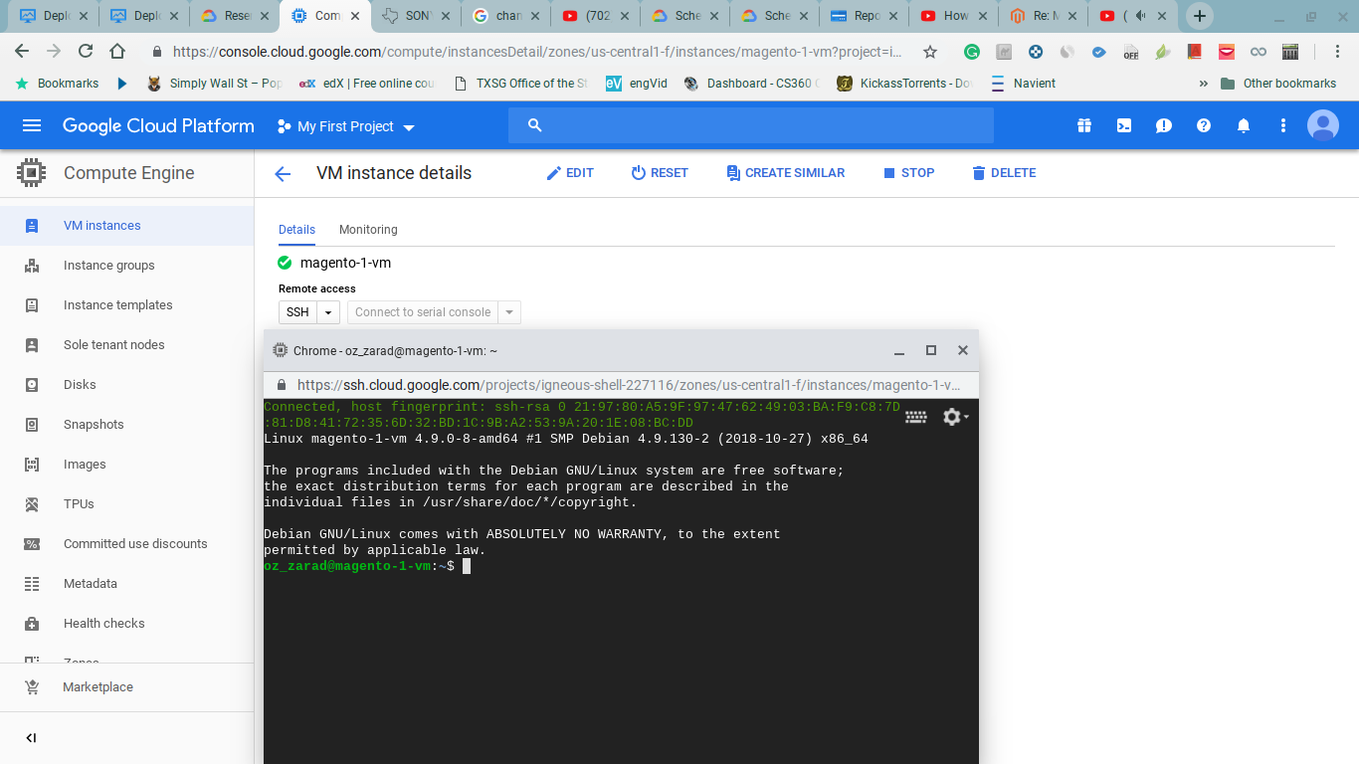The width and height of the screenshot is (1359, 764).
Task: Click the help question mark icon
Action: (x=1203, y=125)
